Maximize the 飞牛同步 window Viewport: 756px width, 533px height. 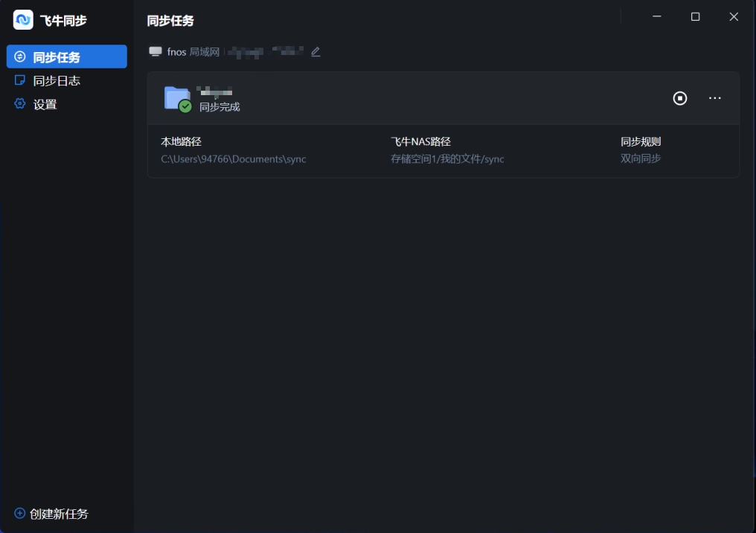[x=695, y=16]
